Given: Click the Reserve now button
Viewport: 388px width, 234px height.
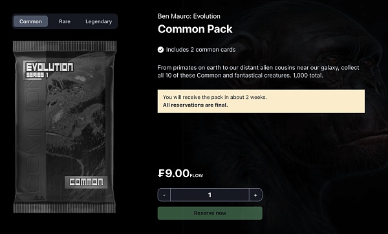Looking at the screenshot, I should click(x=210, y=213).
